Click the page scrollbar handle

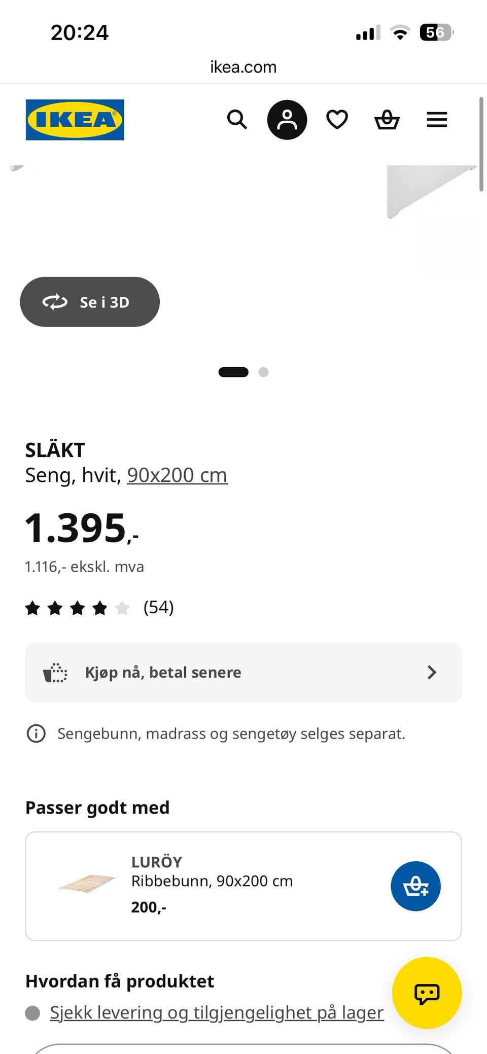pos(481,144)
